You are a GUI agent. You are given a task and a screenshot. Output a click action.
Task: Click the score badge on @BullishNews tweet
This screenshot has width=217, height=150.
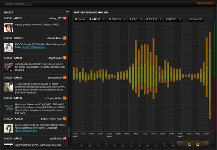point(64,37)
